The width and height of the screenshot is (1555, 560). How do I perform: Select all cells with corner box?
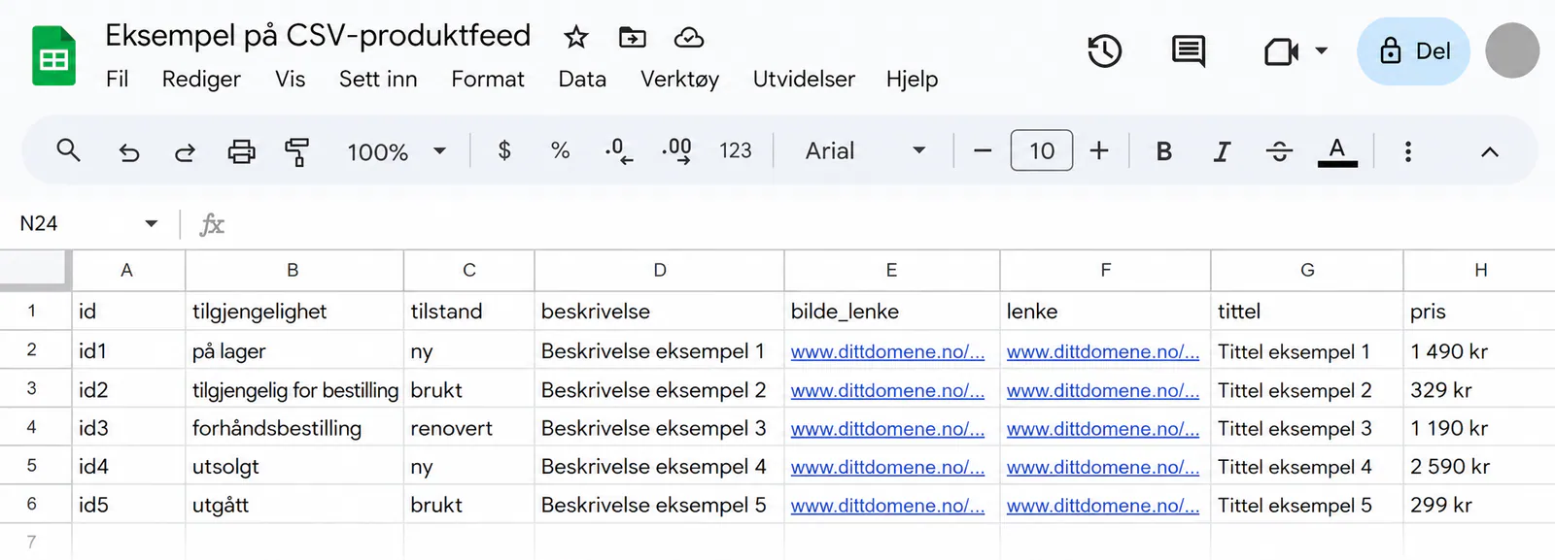pyautogui.click(x=35, y=270)
